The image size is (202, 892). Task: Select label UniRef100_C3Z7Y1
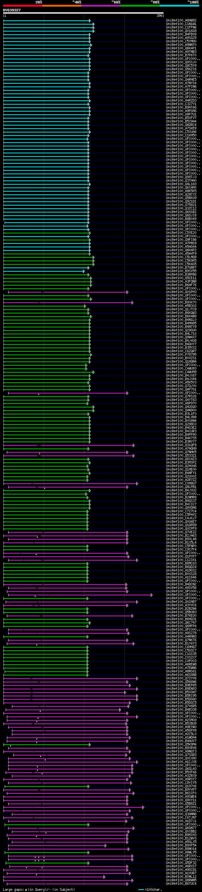click(181, 104)
